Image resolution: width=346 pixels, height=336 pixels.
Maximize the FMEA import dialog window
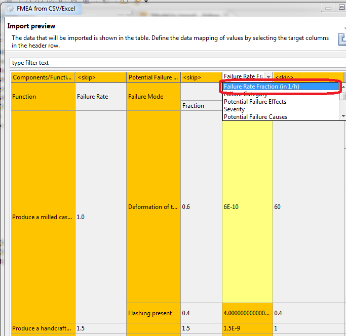[x=341, y=8]
